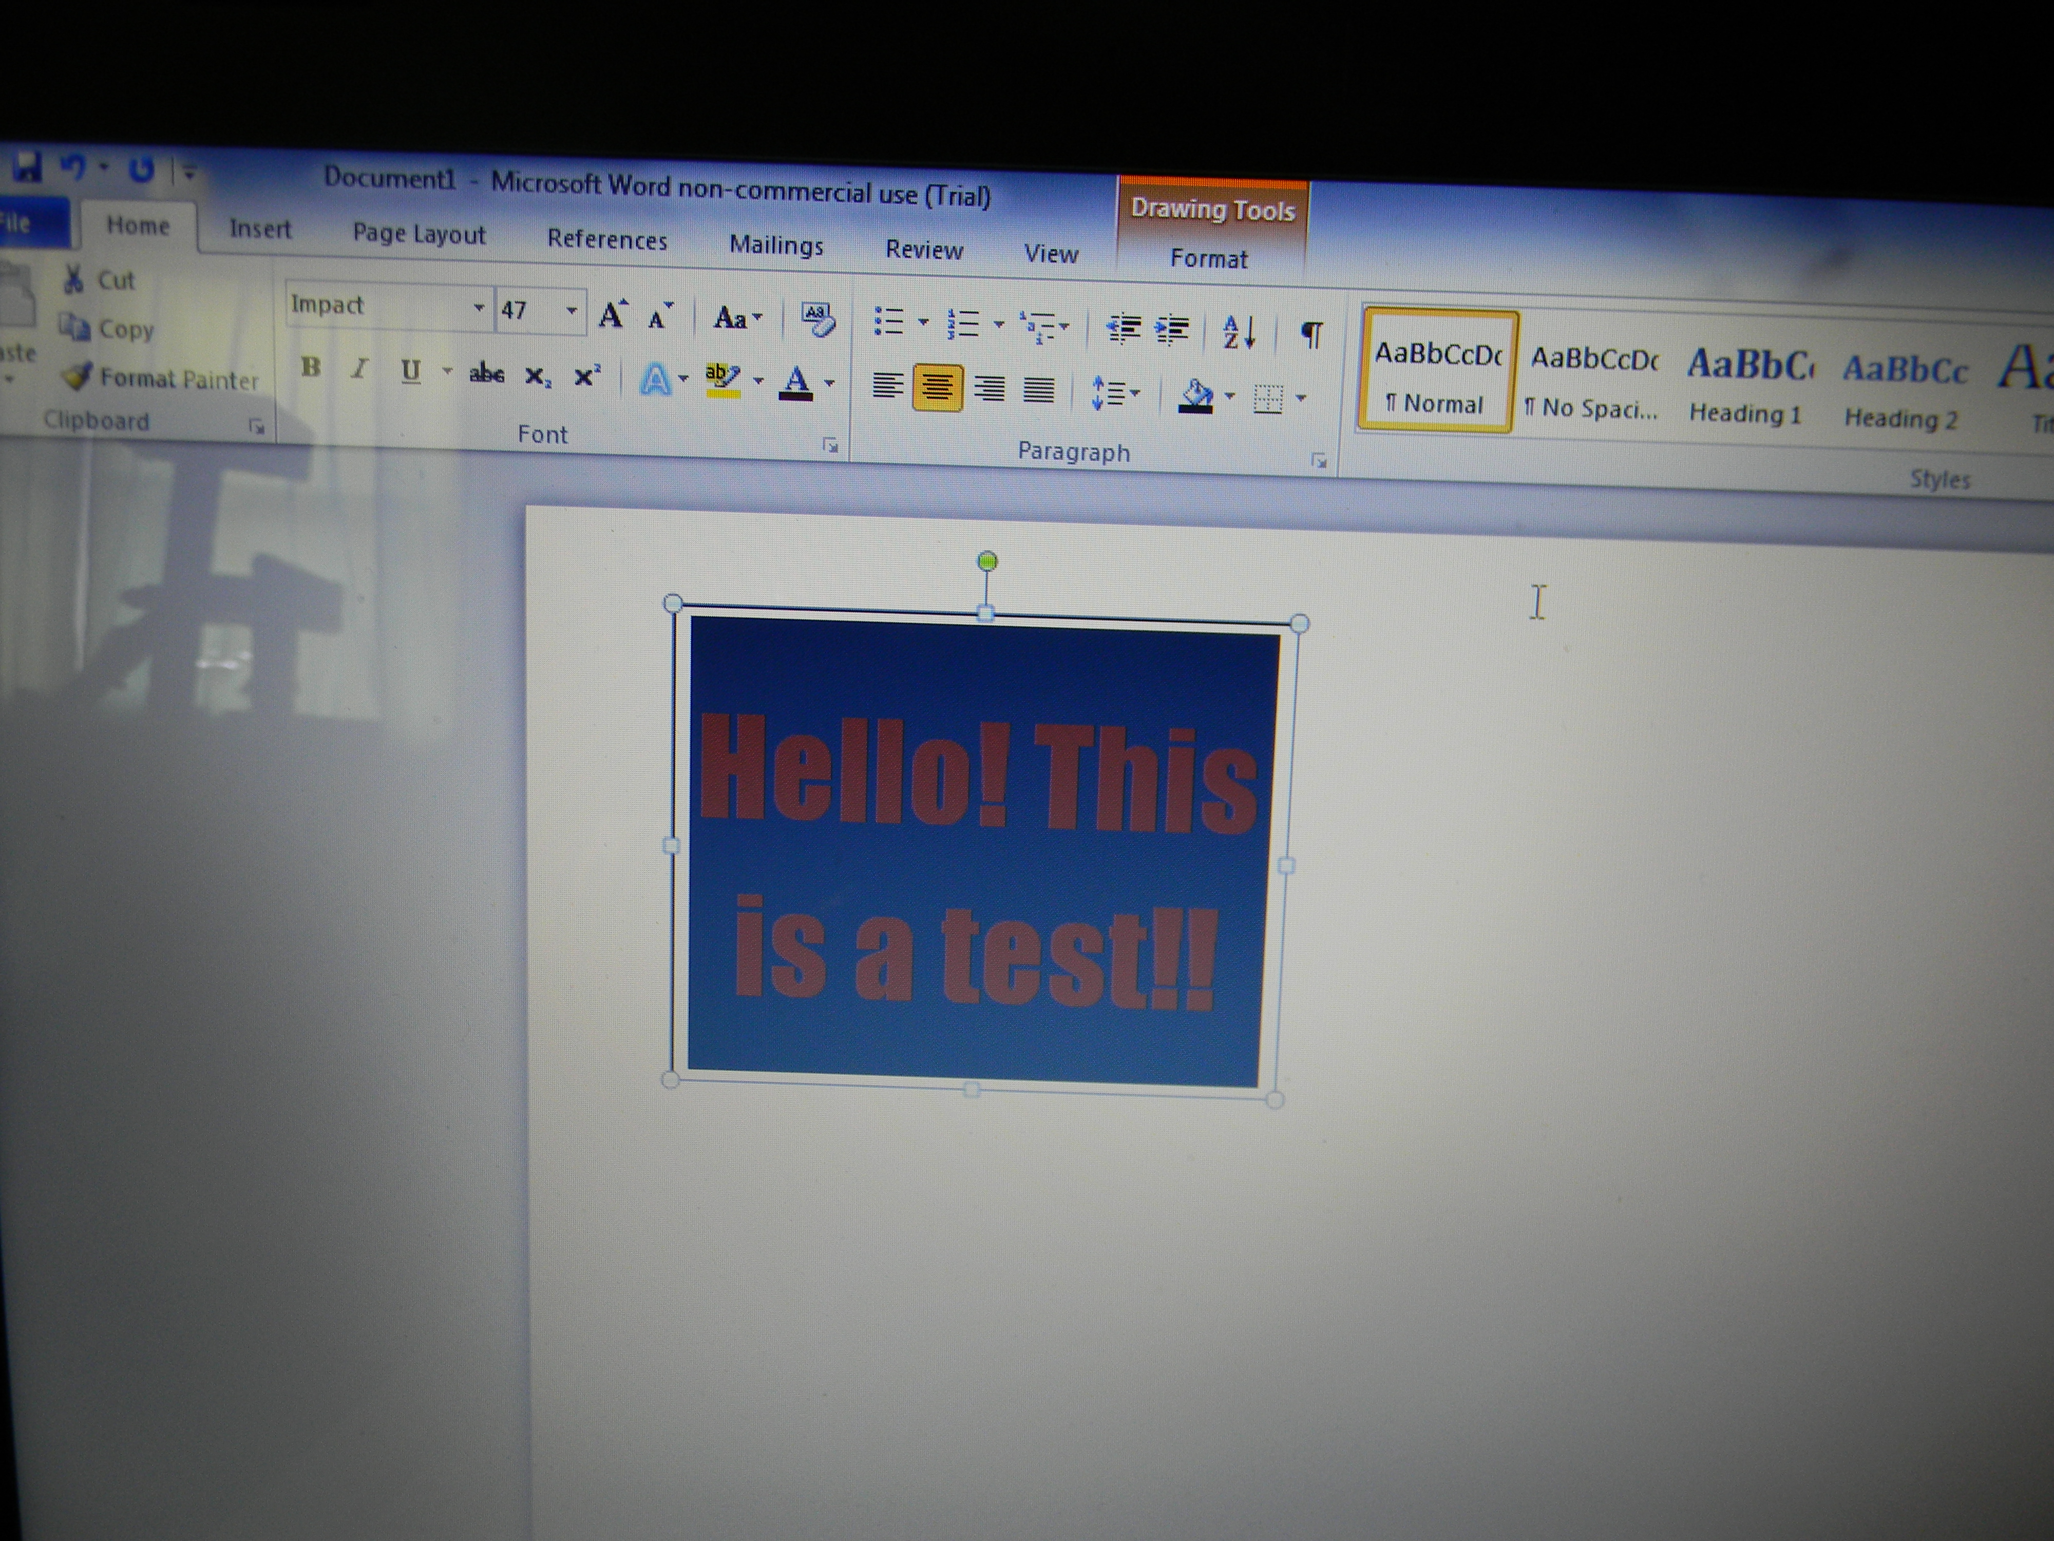
Task: Apply the yellow text highlight color
Action: coord(722,379)
